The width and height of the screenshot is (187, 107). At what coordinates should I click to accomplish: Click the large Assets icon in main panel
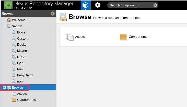[70, 37]
